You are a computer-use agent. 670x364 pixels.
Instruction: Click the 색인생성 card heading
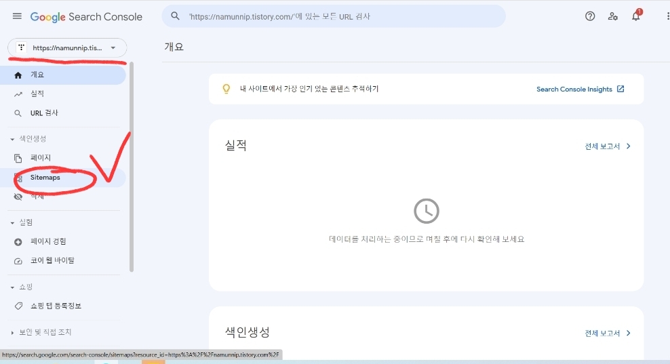pos(248,332)
